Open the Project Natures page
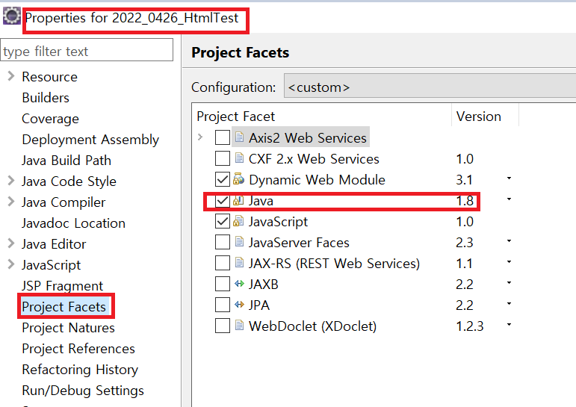 click(x=68, y=328)
